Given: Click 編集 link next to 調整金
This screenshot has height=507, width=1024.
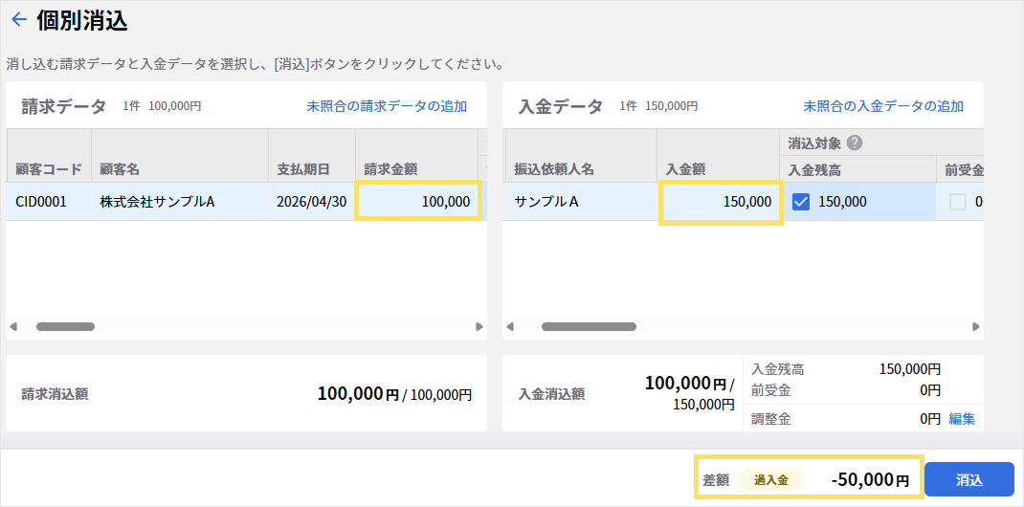Looking at the screenshot, I should 961,419.
